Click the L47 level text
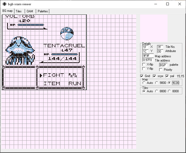The image size is (186, 153). 66,50
